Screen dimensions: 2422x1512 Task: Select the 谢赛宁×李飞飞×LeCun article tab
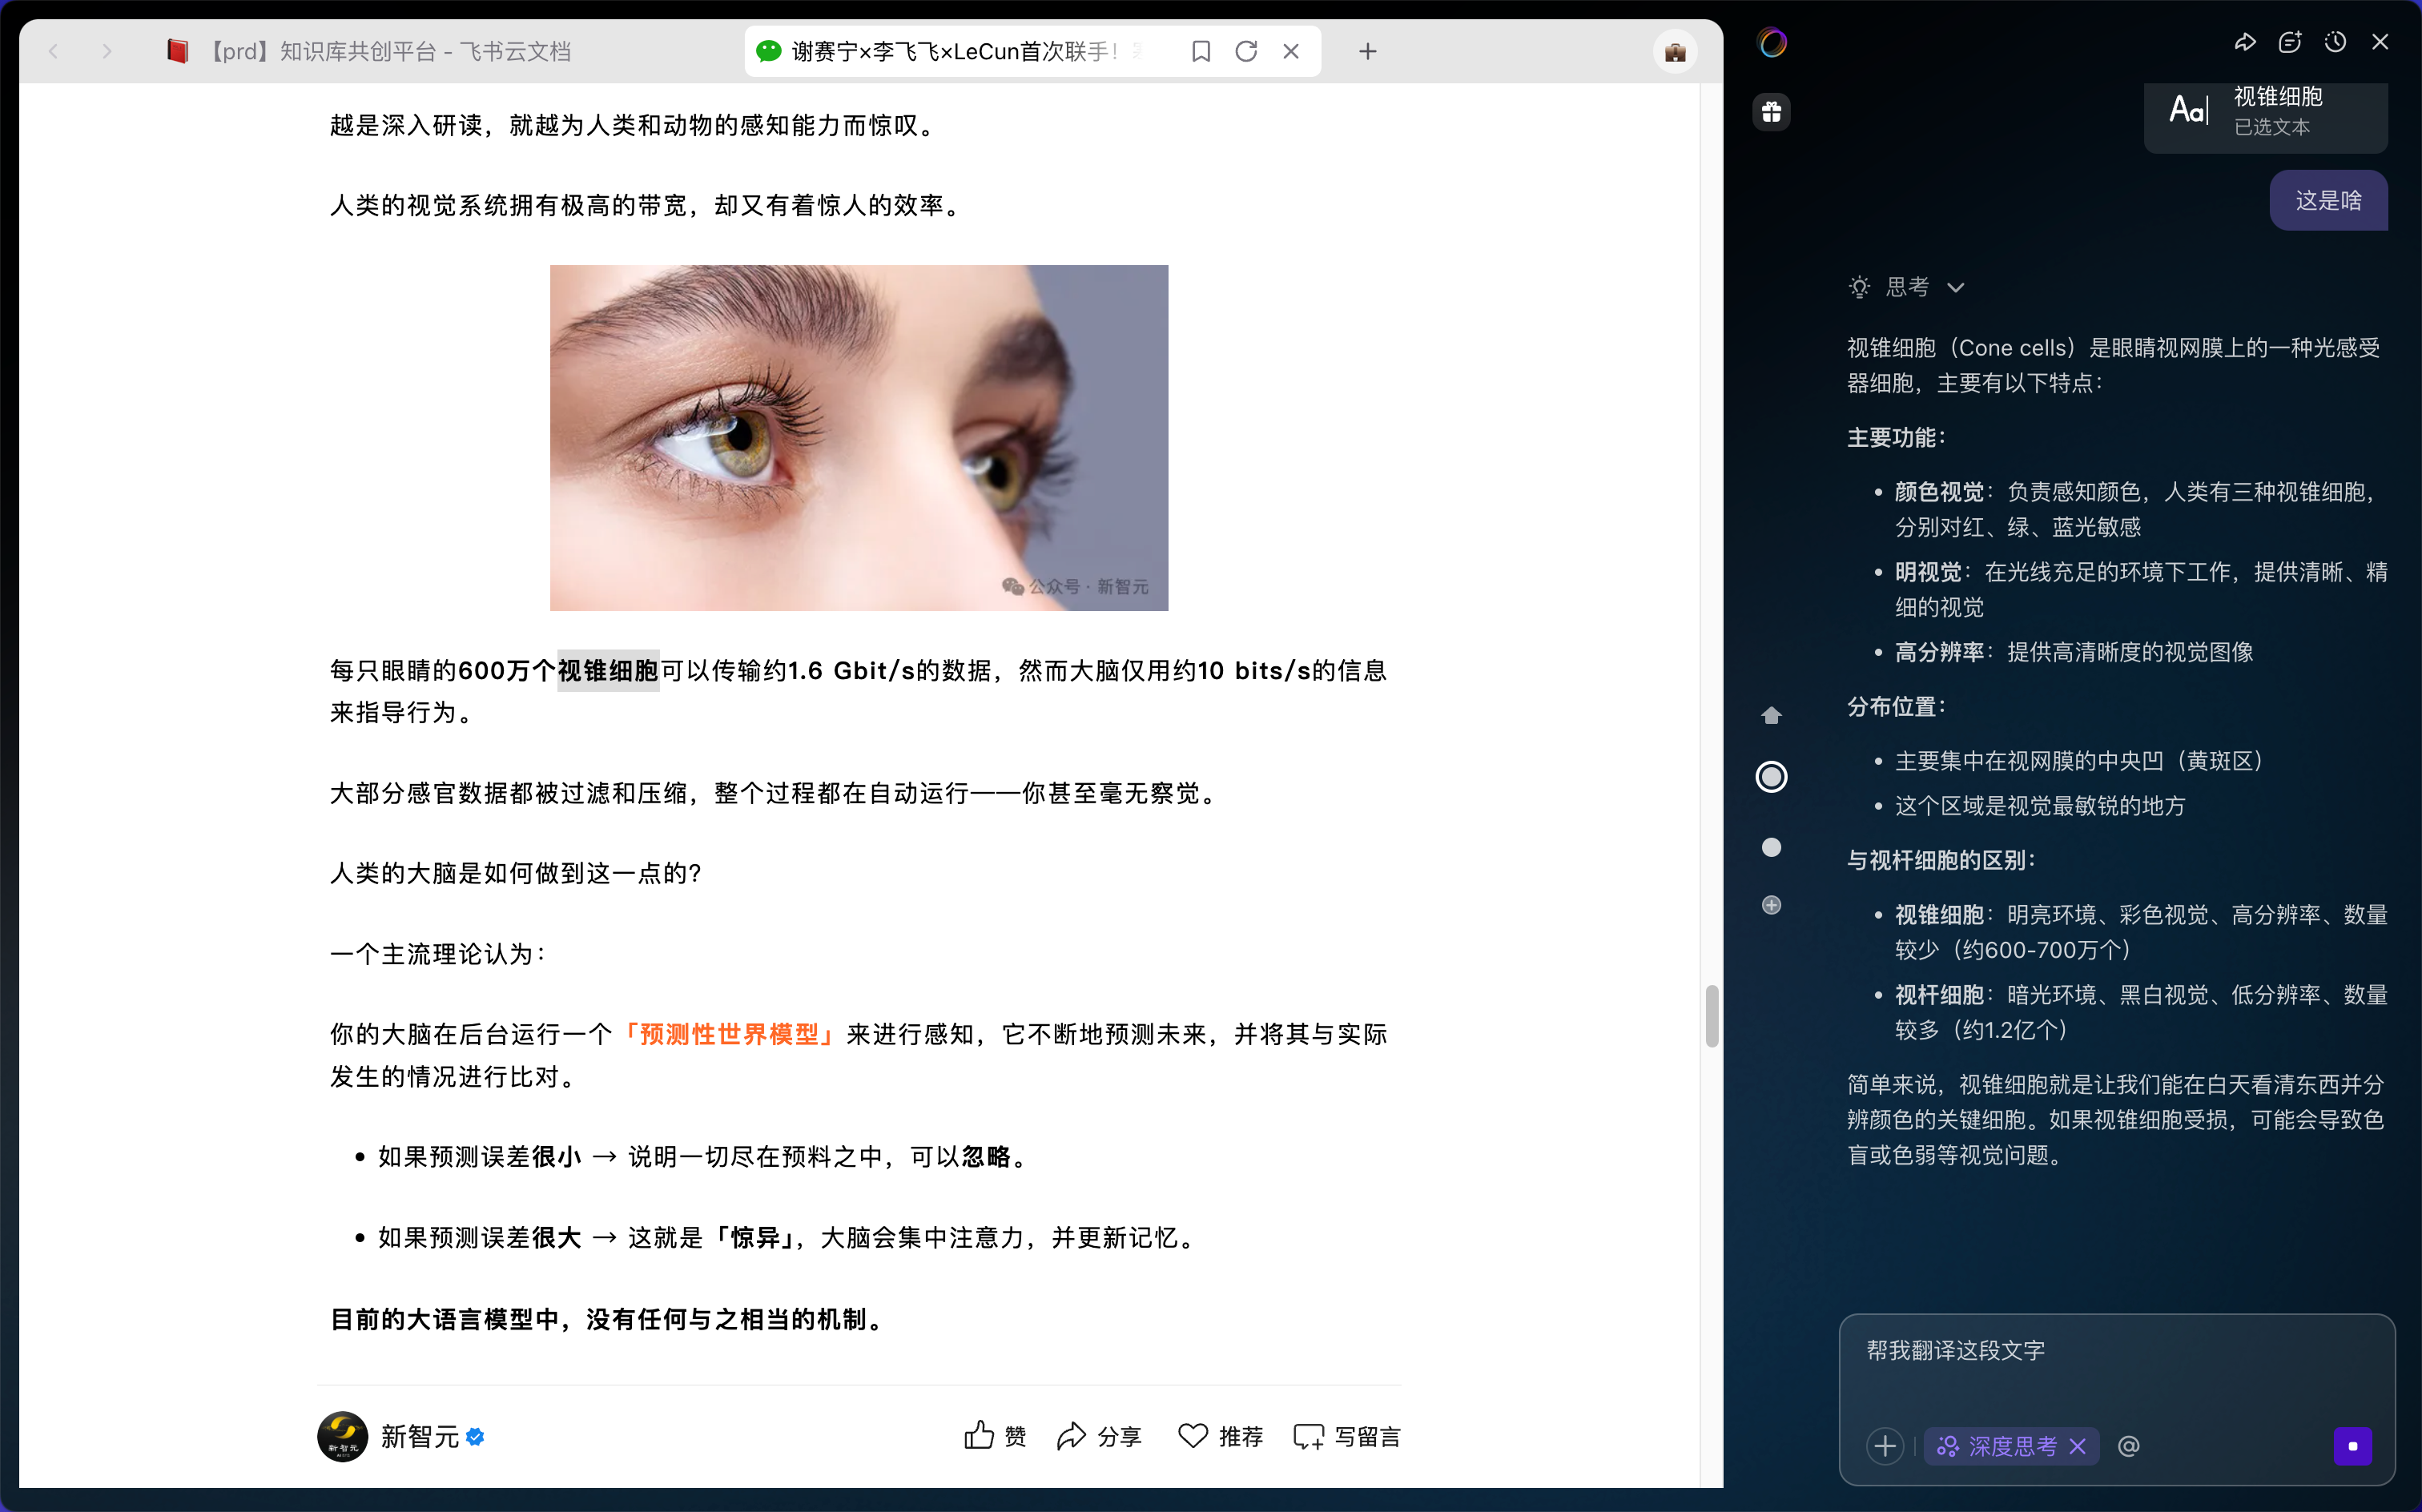[955, 51]
